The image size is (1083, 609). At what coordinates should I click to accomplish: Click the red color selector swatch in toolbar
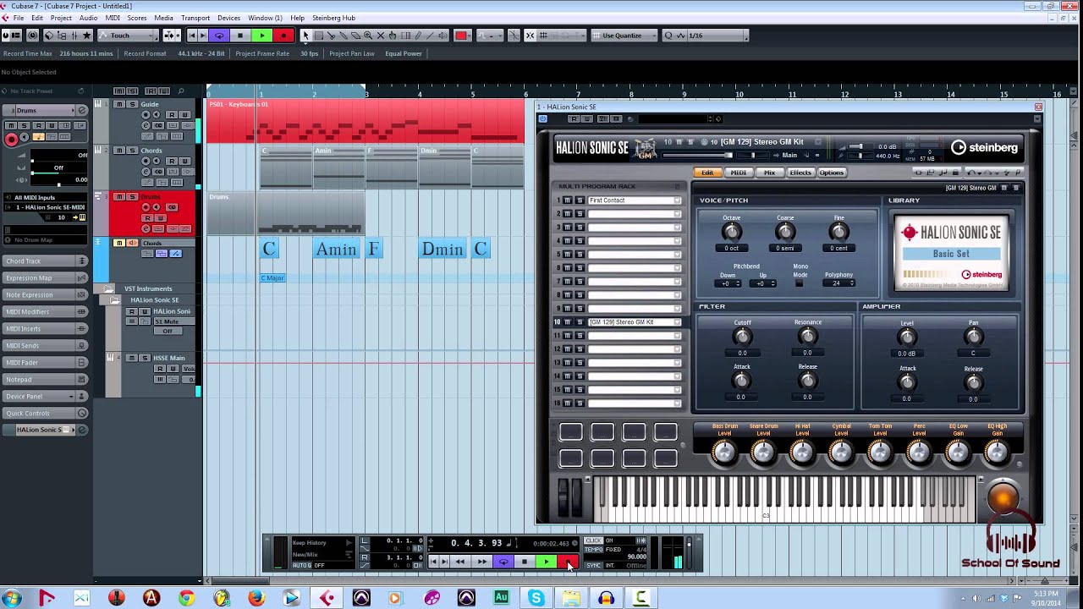pos(461,36)
